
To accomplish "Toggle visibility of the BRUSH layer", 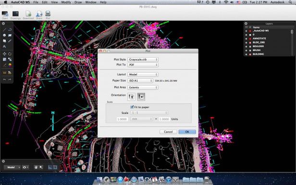I will (246, 50).
